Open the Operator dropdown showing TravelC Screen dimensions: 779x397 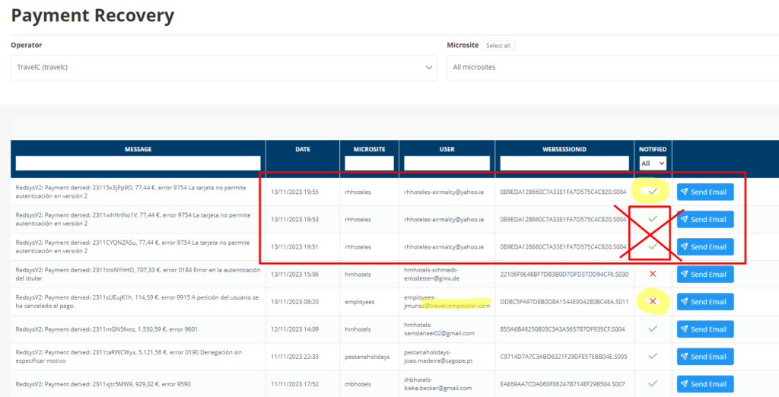coord(224,67)
